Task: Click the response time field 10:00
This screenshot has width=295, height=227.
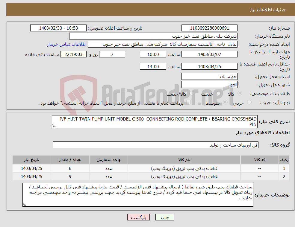Action: [153, 54]
